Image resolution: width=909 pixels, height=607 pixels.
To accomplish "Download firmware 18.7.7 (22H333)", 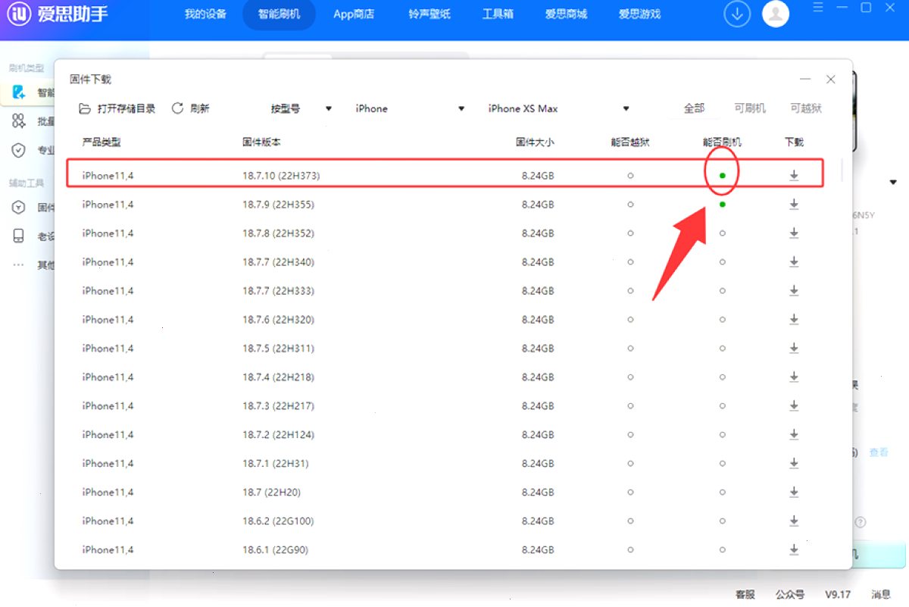I will (794, 291).
